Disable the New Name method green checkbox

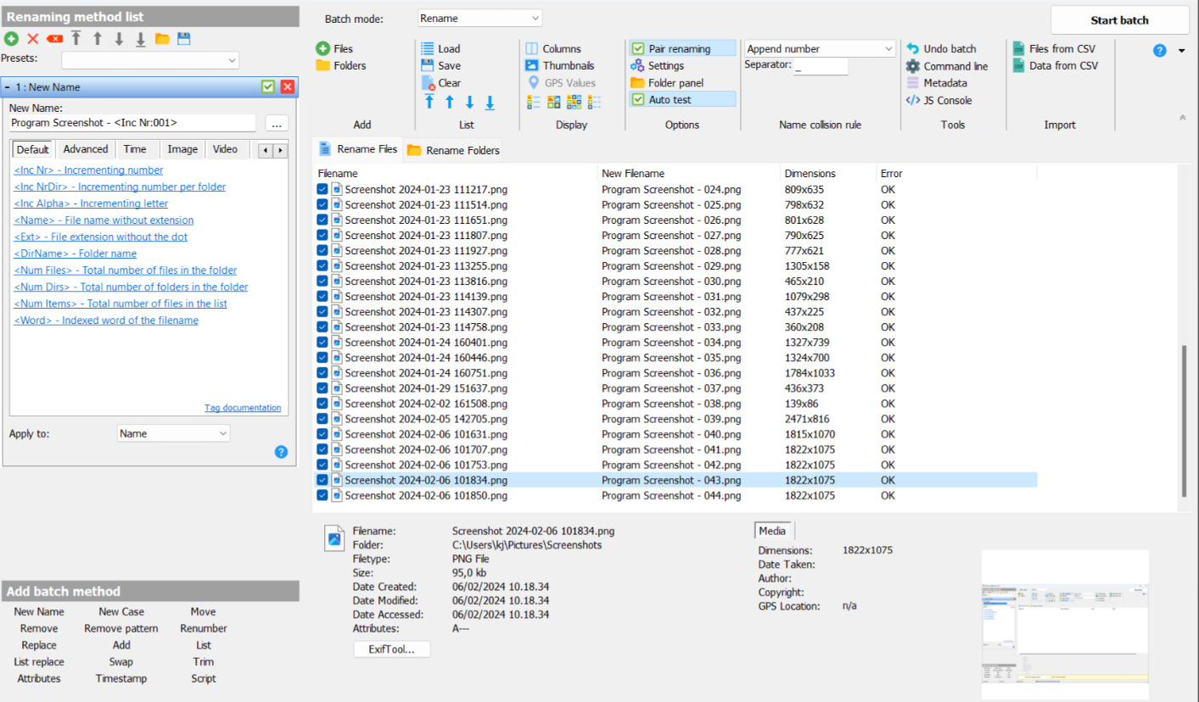(x=268, y=86)
